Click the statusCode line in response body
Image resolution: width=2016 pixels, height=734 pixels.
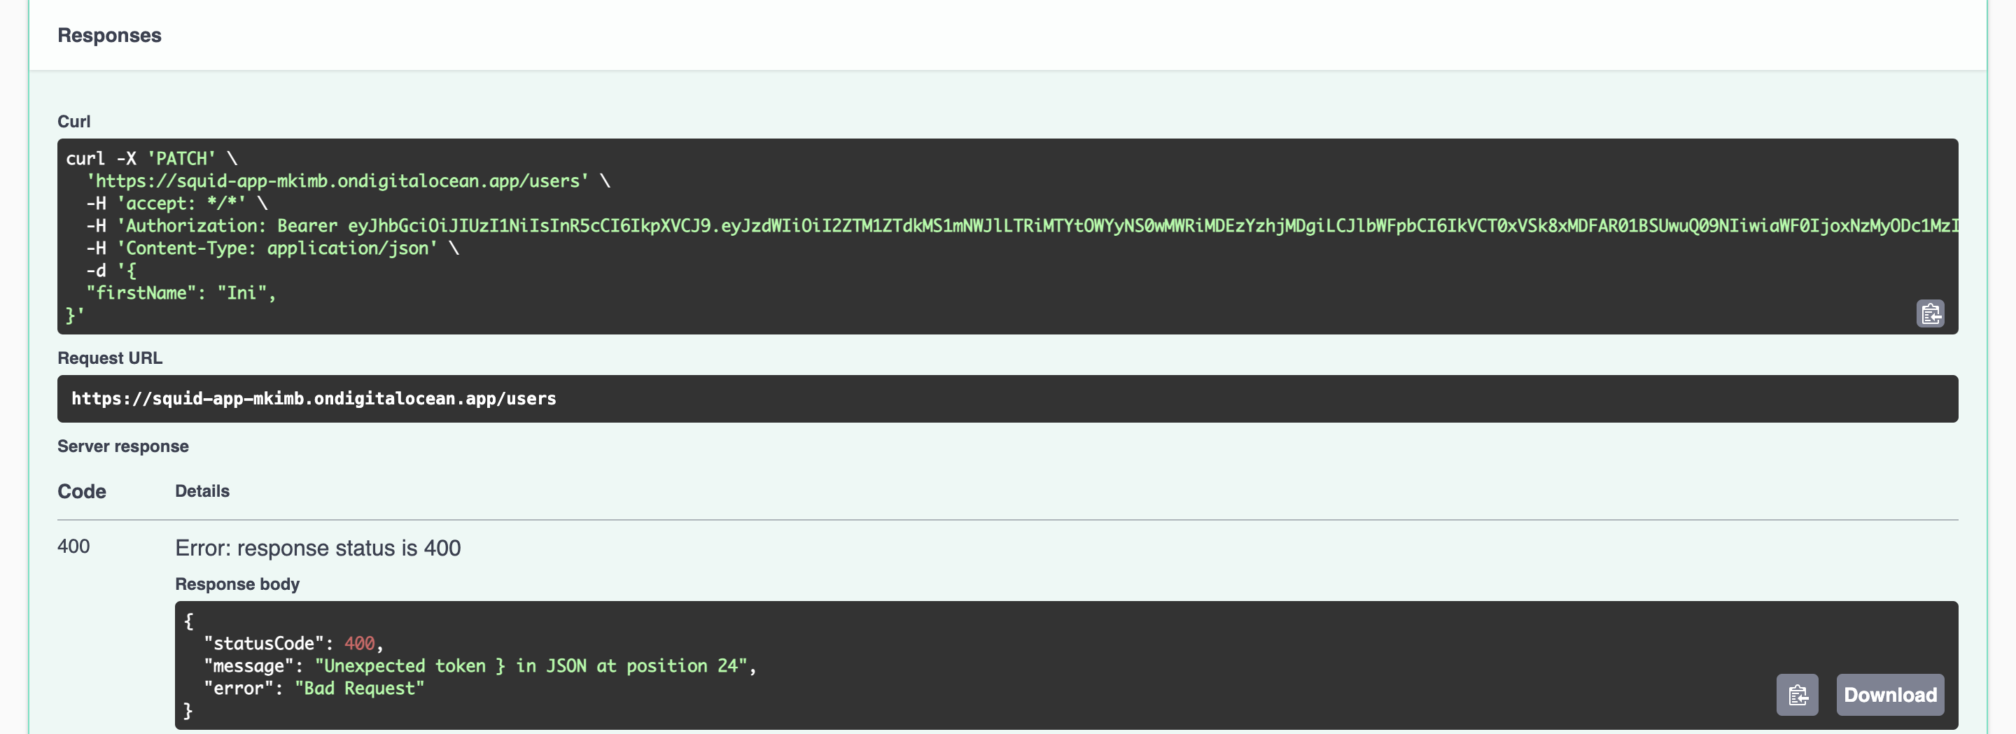[x=293, y=643]
